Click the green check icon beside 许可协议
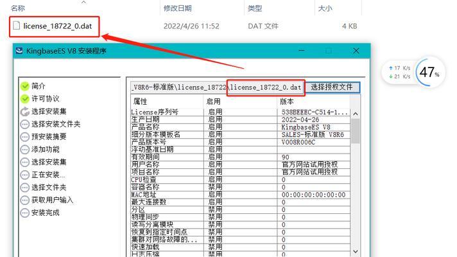The image size is (457, 257). coord(25,99)
